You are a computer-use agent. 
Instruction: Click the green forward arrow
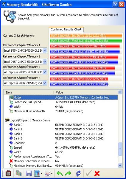click(68, 174)
